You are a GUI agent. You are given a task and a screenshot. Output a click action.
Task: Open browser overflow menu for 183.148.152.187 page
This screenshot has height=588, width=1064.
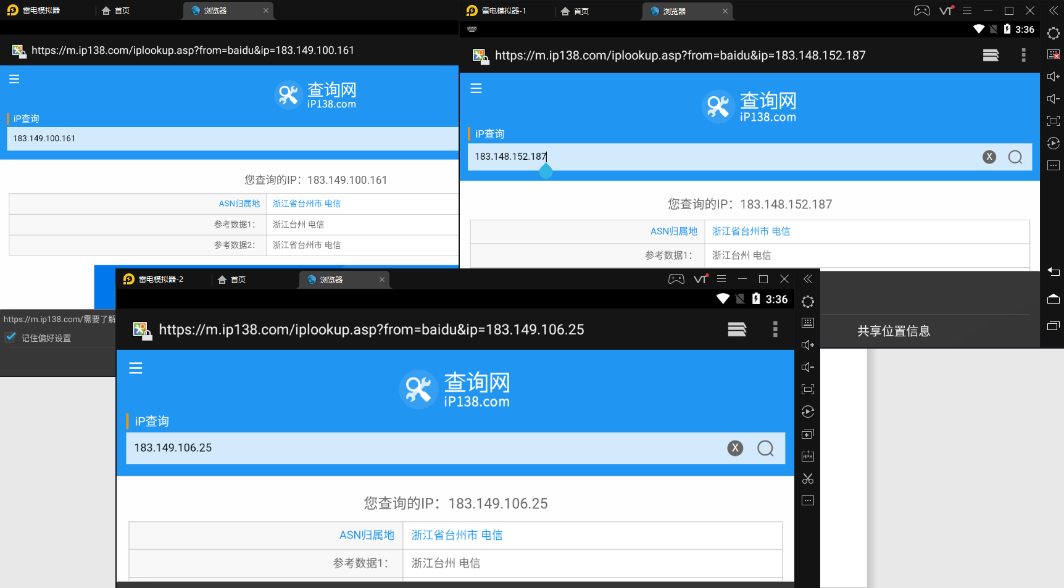coord(1023,56)
